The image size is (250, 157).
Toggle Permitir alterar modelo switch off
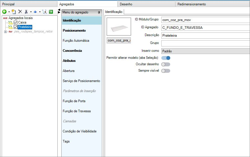[x=166, y=58]
